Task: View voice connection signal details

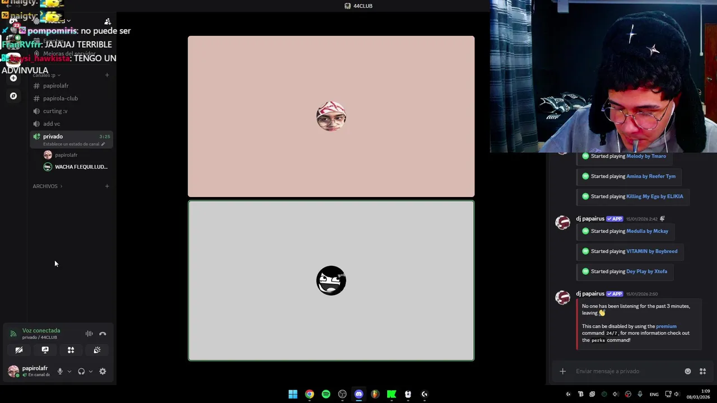Action: (13, 334)
